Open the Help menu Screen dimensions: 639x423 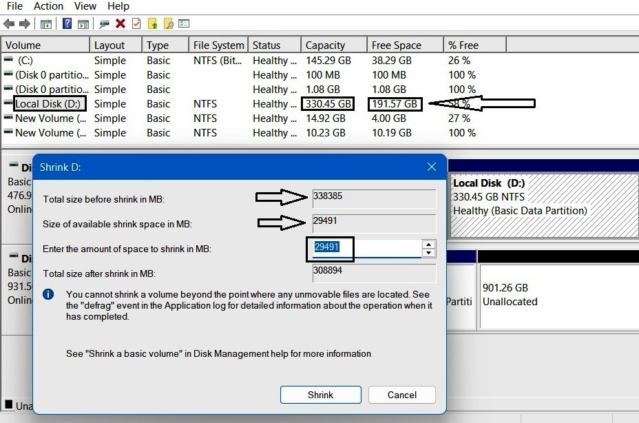coord(118,6)
